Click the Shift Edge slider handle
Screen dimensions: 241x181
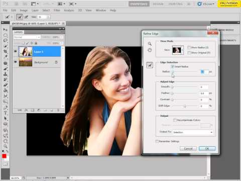click(185, 106)
